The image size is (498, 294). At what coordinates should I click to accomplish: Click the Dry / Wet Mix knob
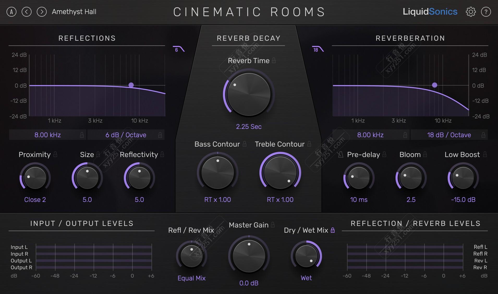[x=306, y=256]
